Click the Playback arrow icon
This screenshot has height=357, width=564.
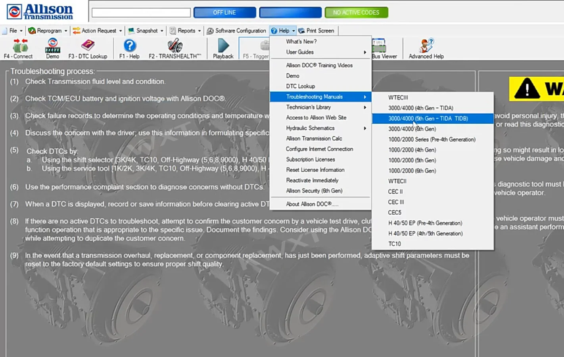[x=223, y=46]
